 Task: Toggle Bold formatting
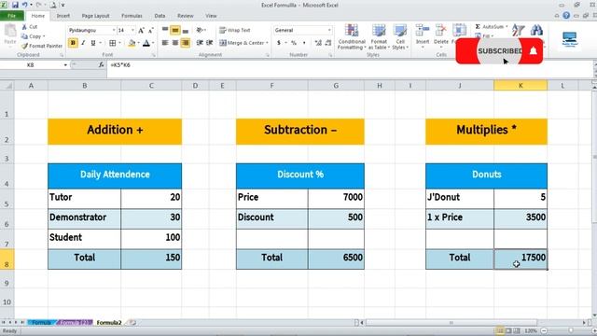click(73, 43)
